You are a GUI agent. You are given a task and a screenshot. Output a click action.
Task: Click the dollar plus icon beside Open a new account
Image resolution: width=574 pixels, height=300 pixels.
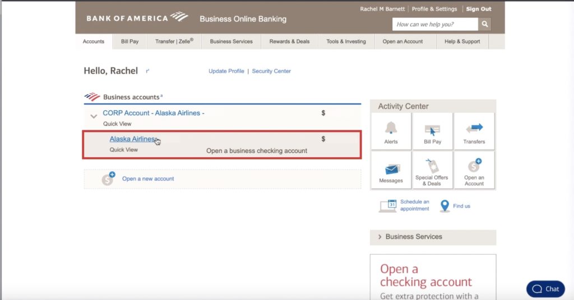click(x=108, y=179)
